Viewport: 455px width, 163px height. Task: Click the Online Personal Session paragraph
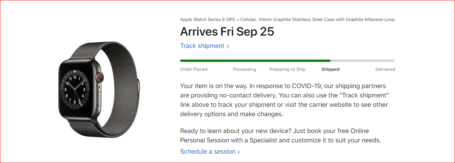point(281,136)
